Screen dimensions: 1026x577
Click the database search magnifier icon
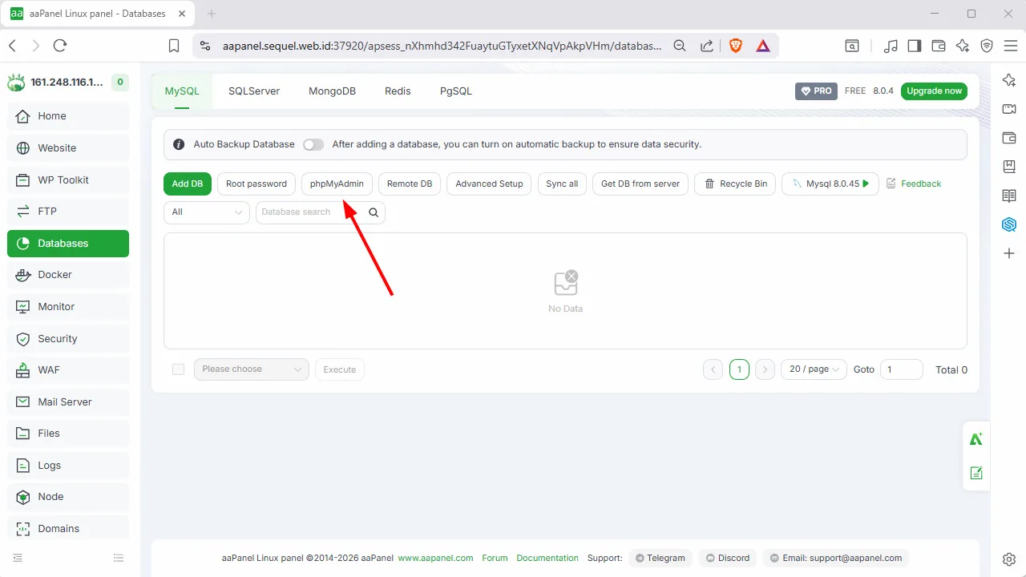(374, 212)
